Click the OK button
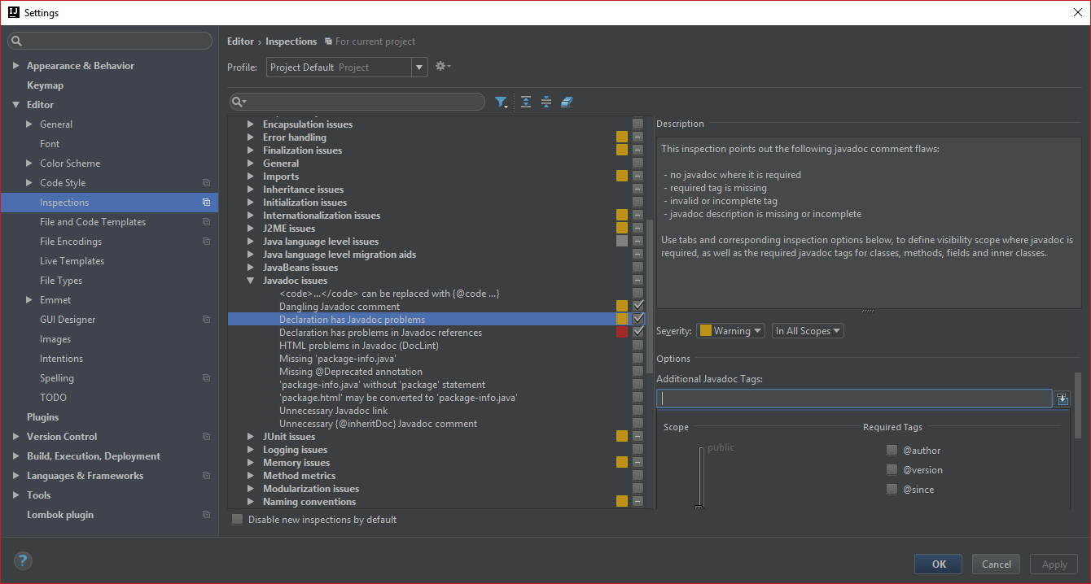Screen dimensions: 1091x584 click(x=938, y=564)
